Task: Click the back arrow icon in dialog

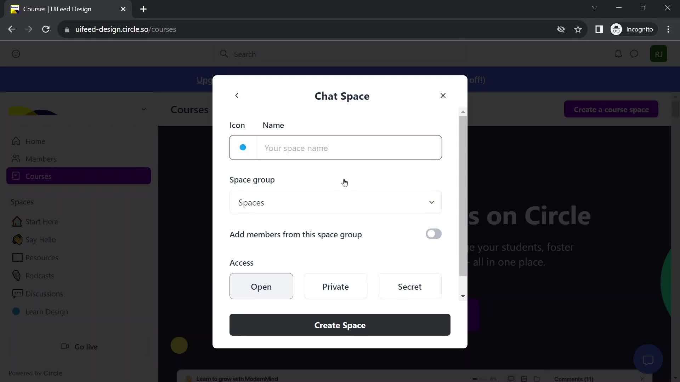Action: pyautogui.click(x=237, y=95)
